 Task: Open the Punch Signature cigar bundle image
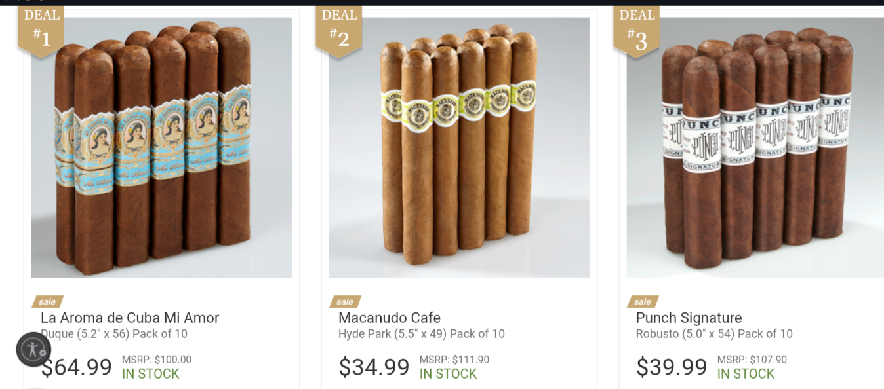(755, 147)
